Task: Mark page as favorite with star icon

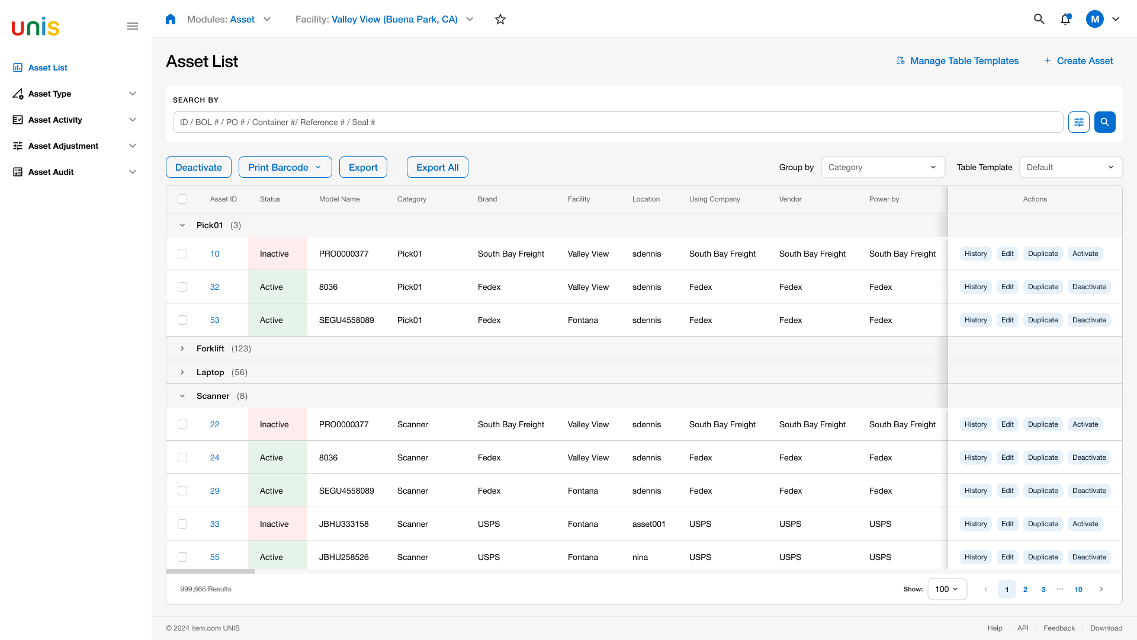Action: point(500,19)
